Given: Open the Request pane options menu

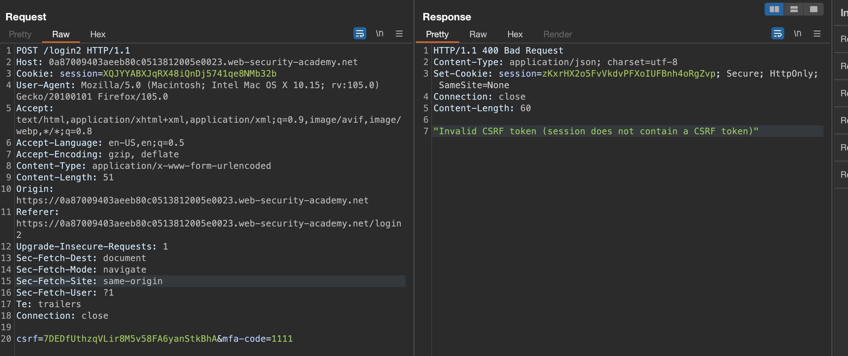Looking at the screenshot, I should tap(399, 34).
